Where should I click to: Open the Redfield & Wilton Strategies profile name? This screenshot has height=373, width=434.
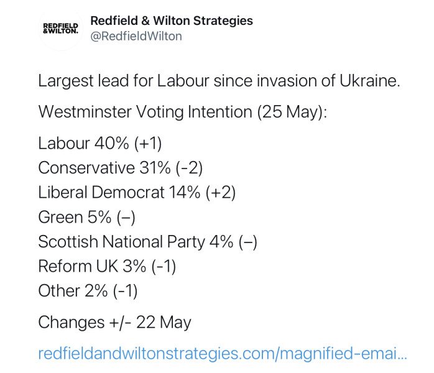(172, 21)
